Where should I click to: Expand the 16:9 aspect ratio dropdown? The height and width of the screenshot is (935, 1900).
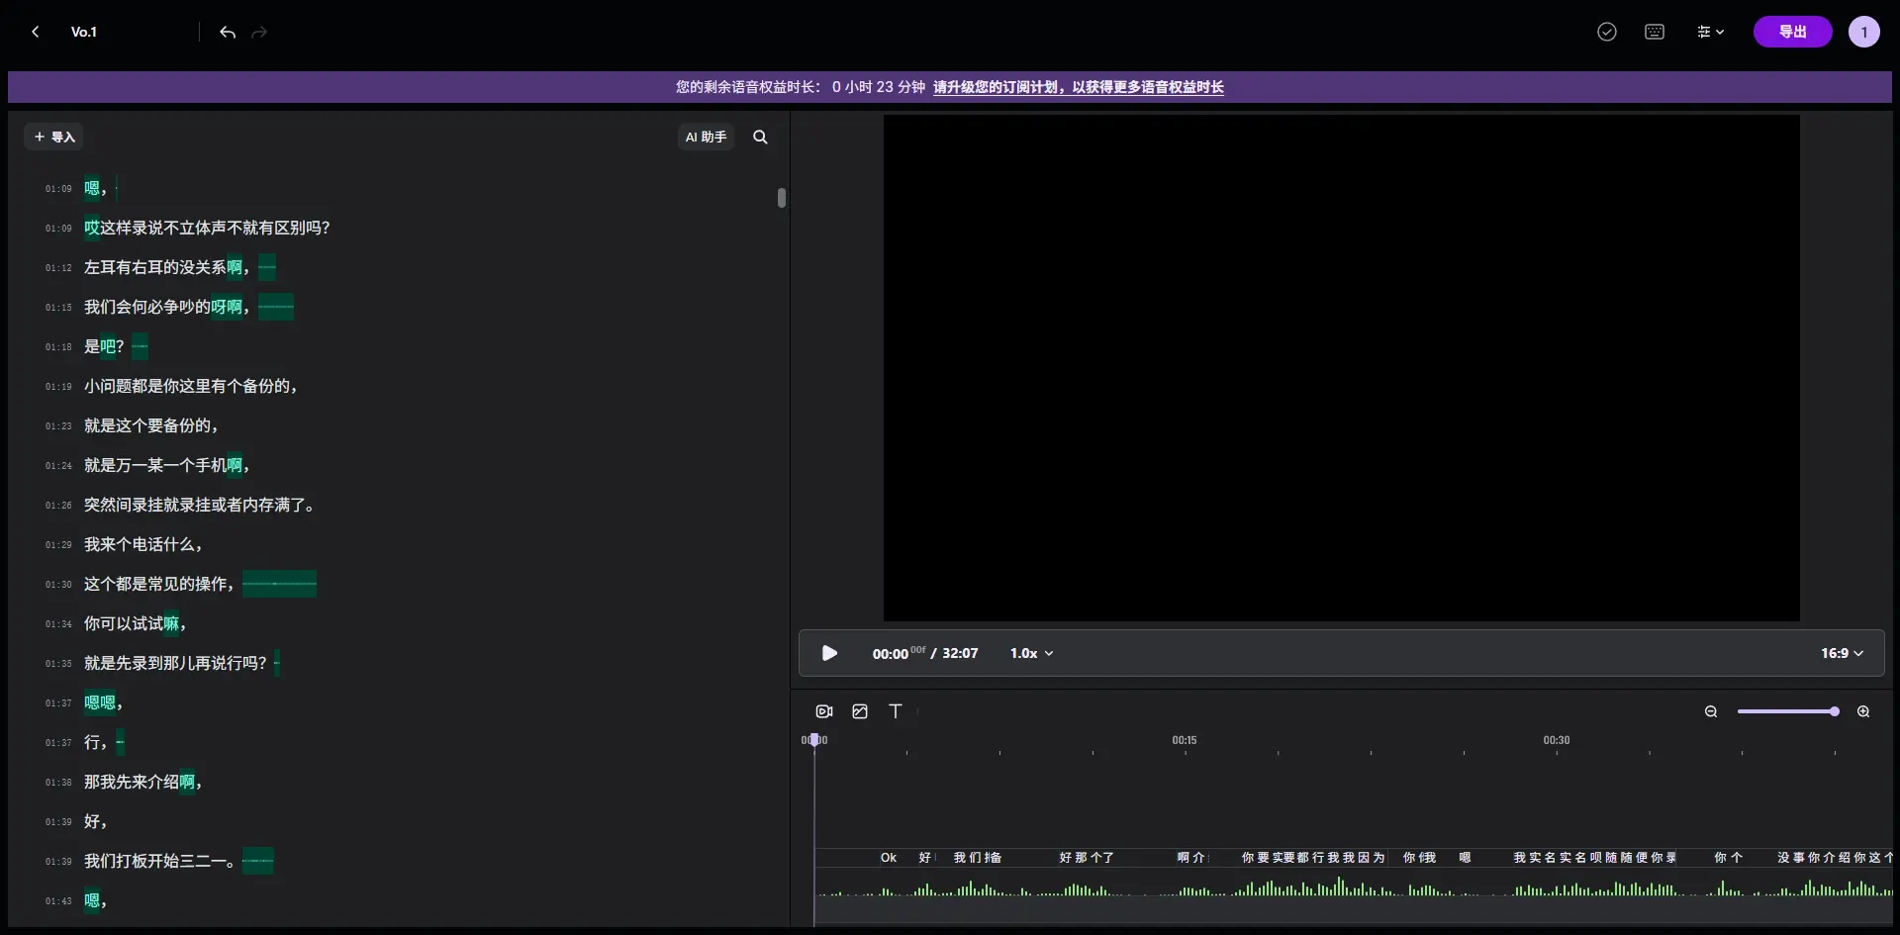tap(1842, 653)
